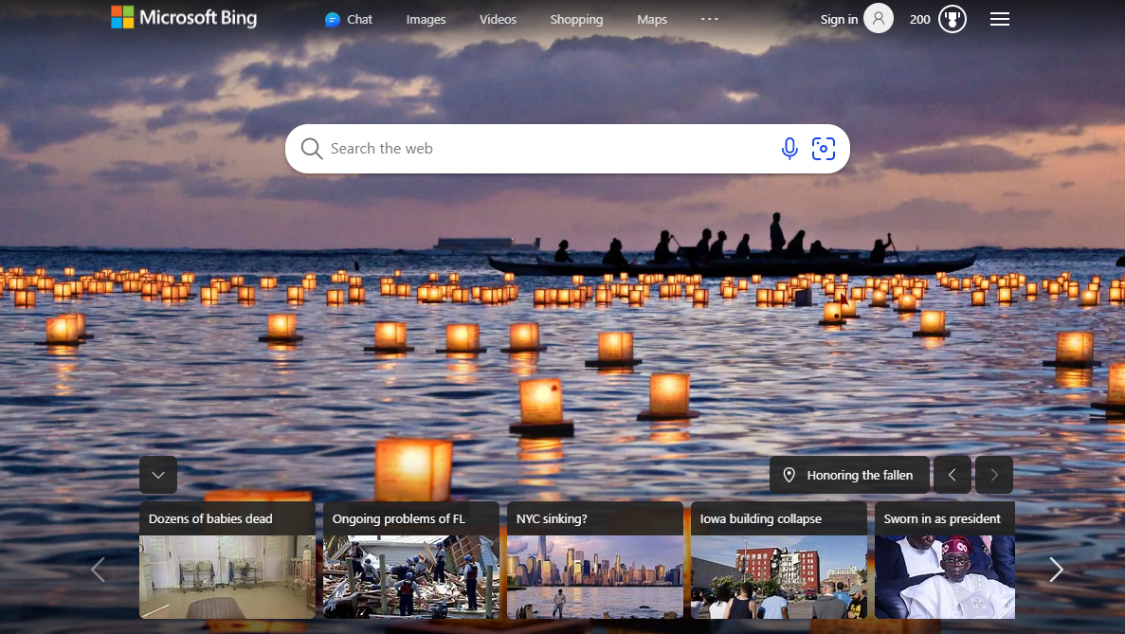Click the Microsoft Bing logo
Screen dimensions: 1125x634
tap(184, 17)
